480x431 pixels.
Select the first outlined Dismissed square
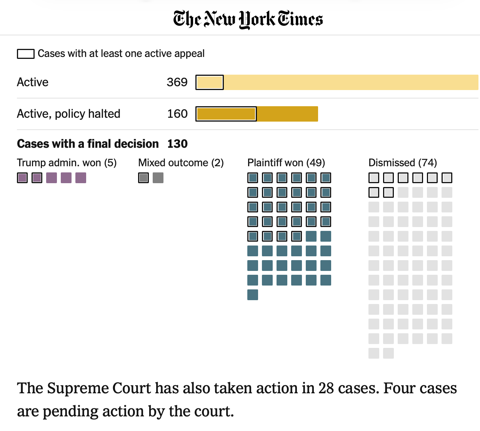[x=374, y=178]
